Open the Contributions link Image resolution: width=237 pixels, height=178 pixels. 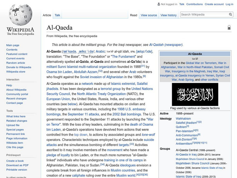point(194,4)
